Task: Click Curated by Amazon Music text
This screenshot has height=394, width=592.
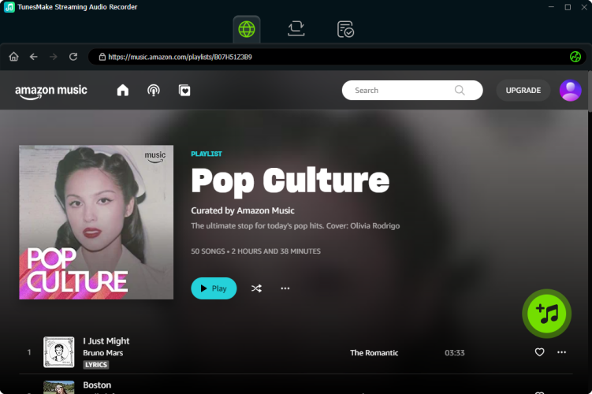Action: [243, 210]
